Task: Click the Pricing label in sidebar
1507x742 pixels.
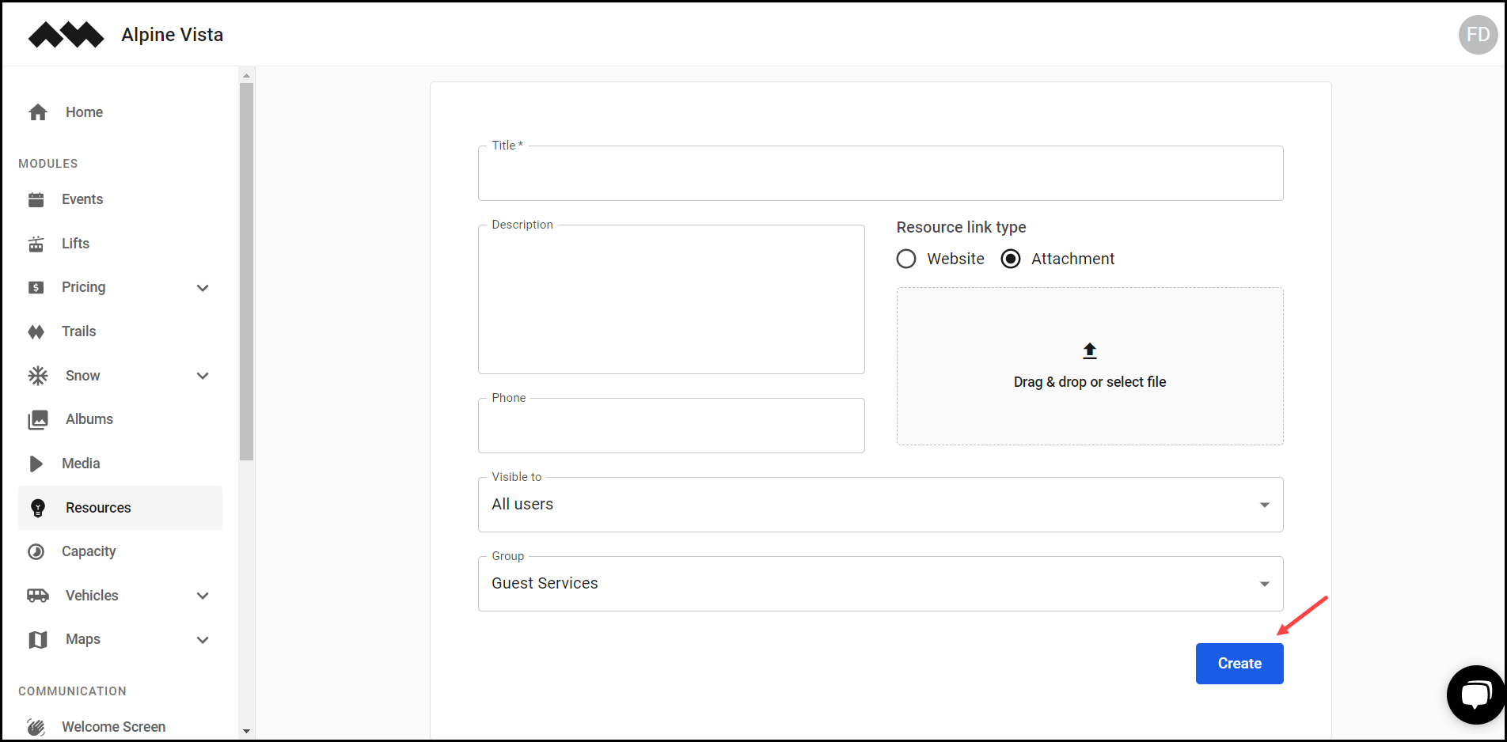Action: [x=84, y=287]
